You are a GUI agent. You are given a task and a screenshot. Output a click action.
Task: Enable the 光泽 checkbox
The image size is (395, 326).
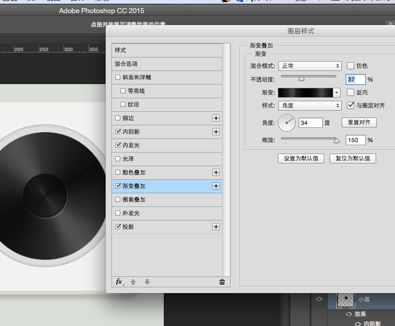coord(118,159)
